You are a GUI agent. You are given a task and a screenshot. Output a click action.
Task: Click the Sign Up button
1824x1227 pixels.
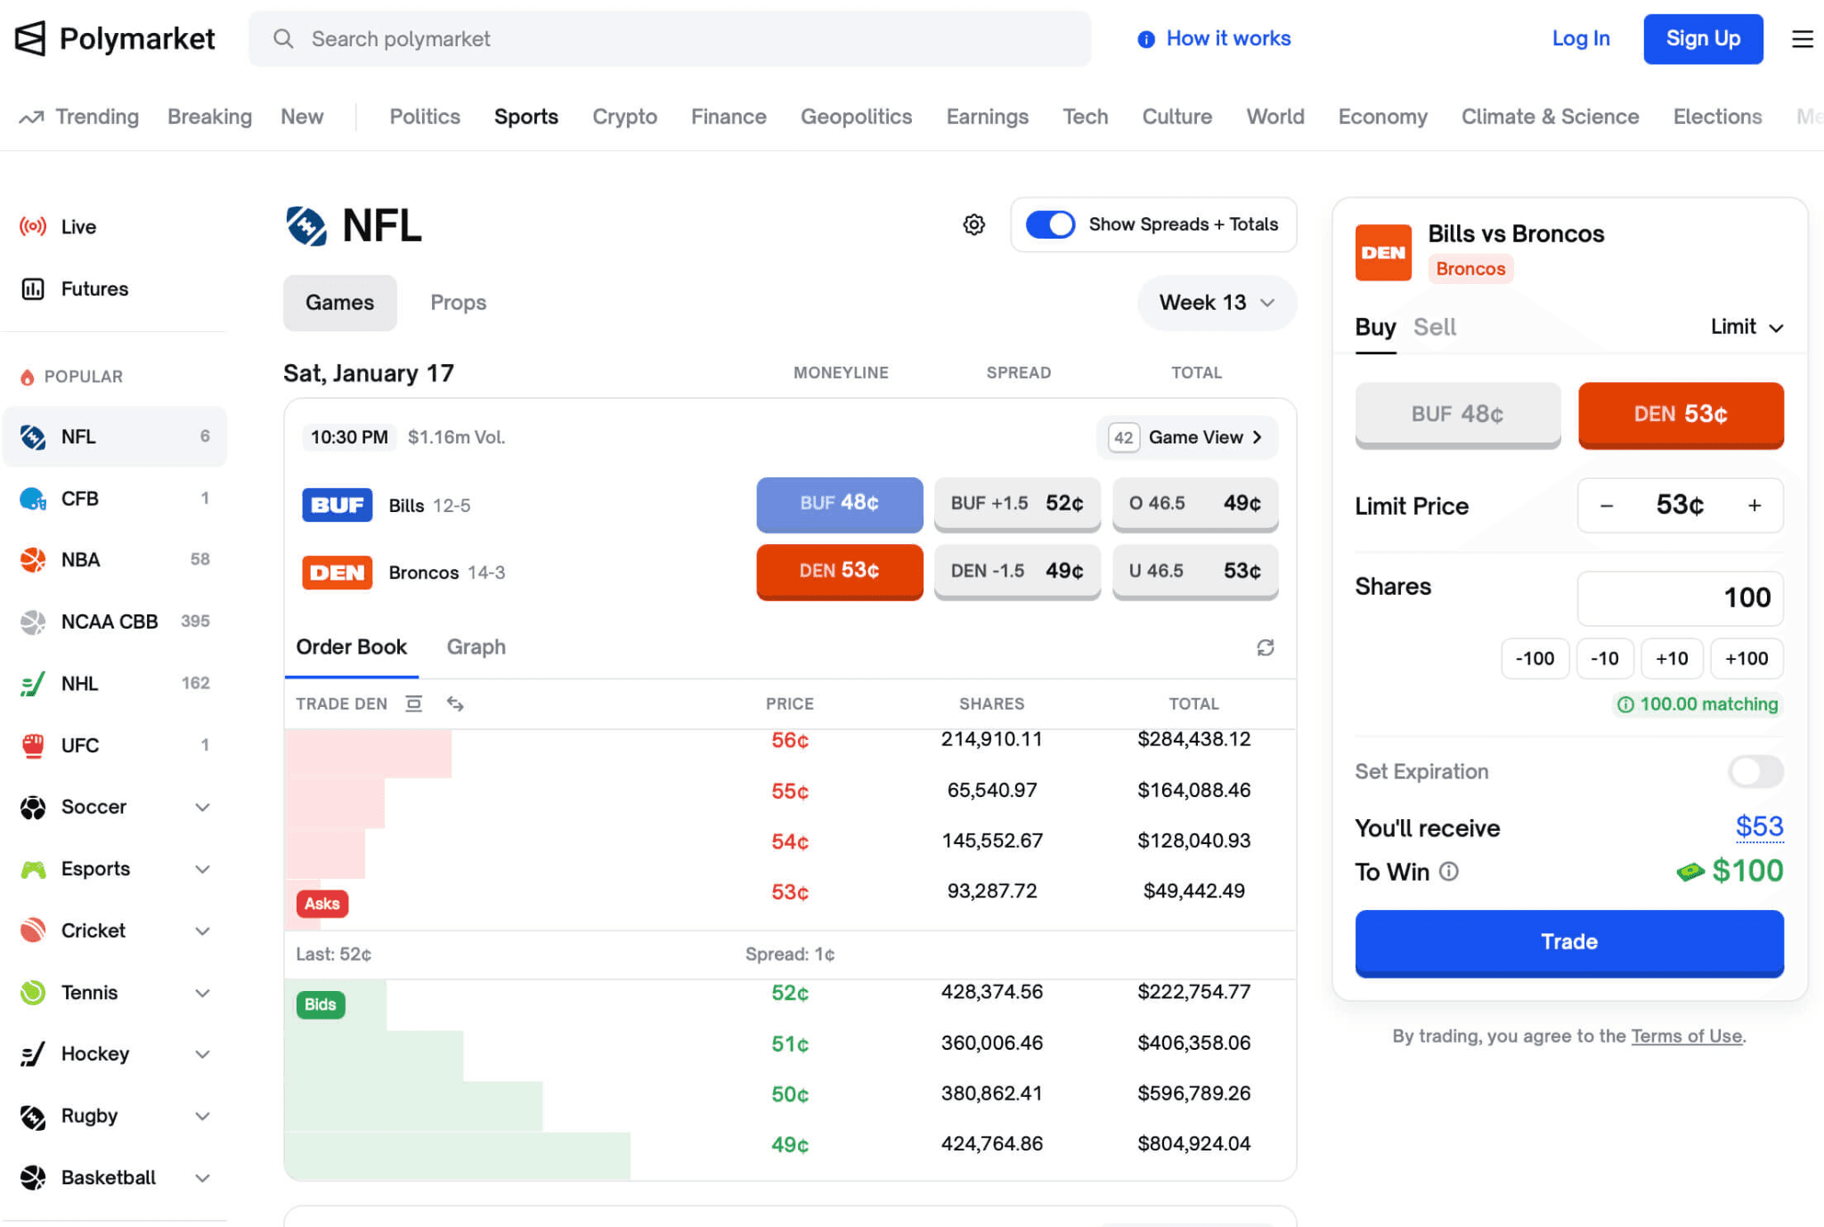tap(1703, 38)
